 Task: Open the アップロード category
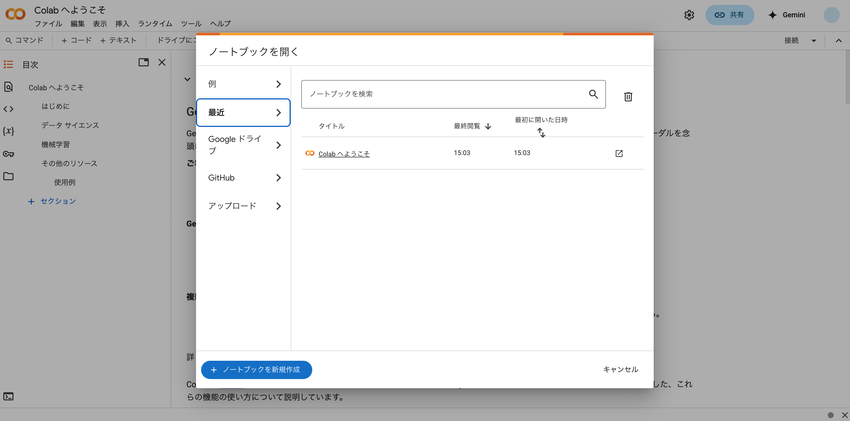tap(244, 206)
